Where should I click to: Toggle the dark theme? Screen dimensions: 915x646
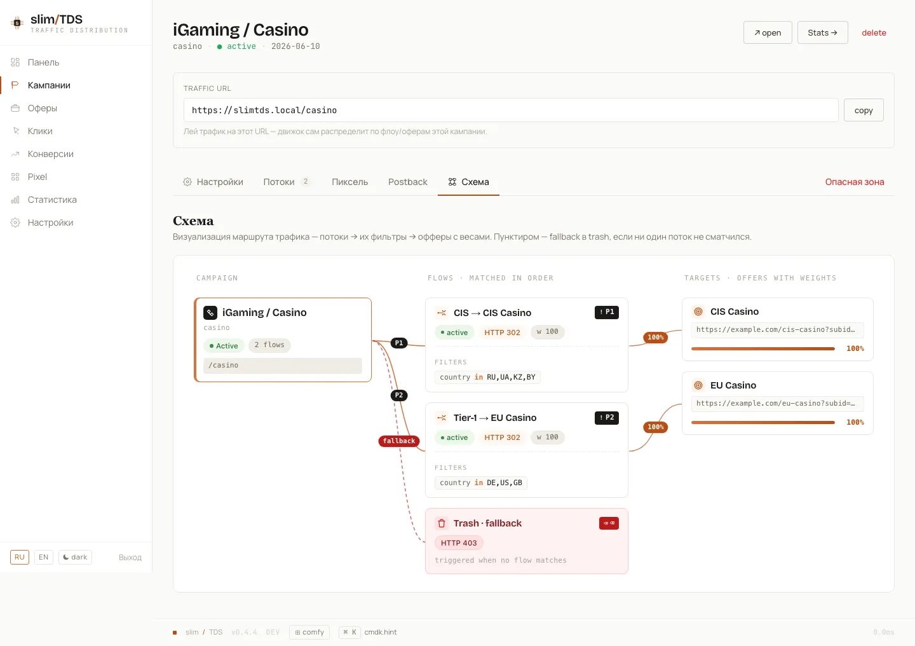coord(75,557)
